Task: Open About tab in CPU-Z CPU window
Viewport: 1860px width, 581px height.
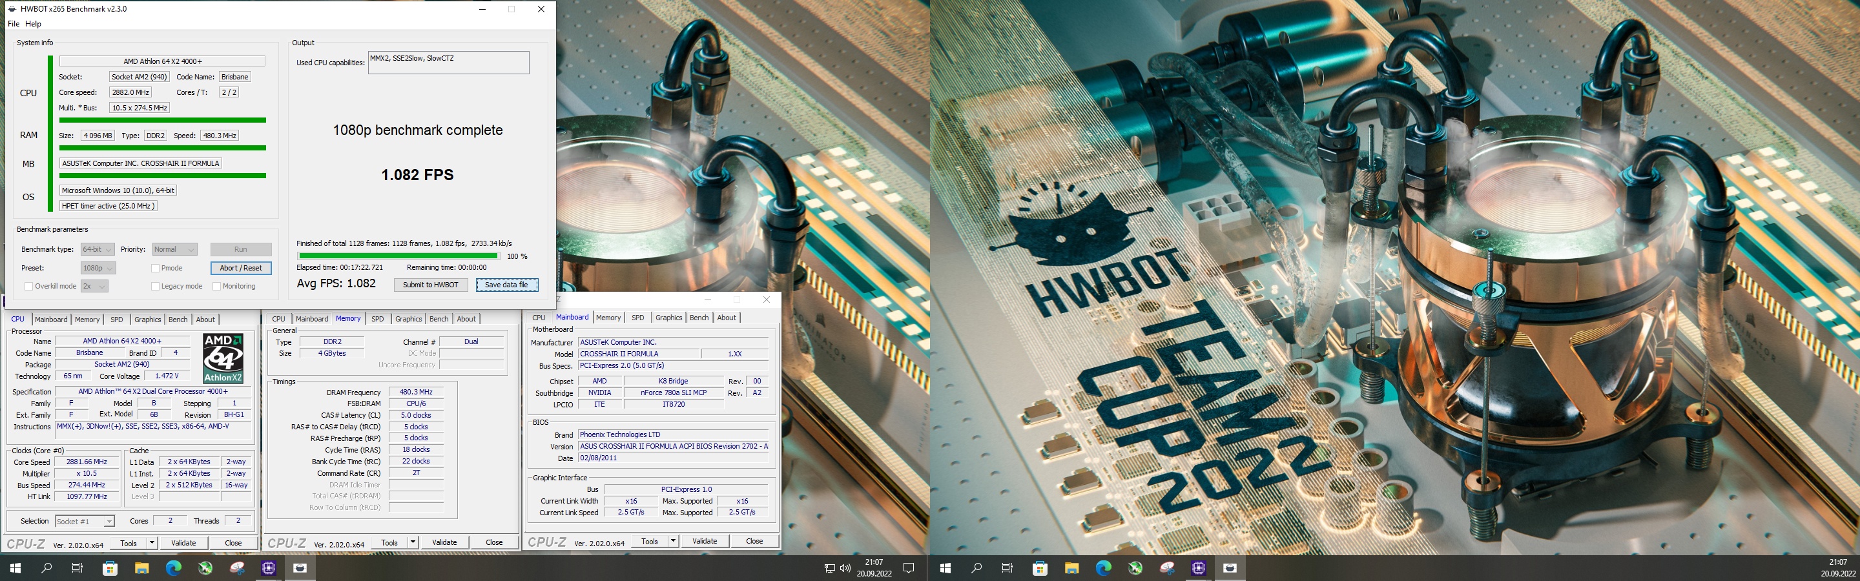Action: click(206, 320)
